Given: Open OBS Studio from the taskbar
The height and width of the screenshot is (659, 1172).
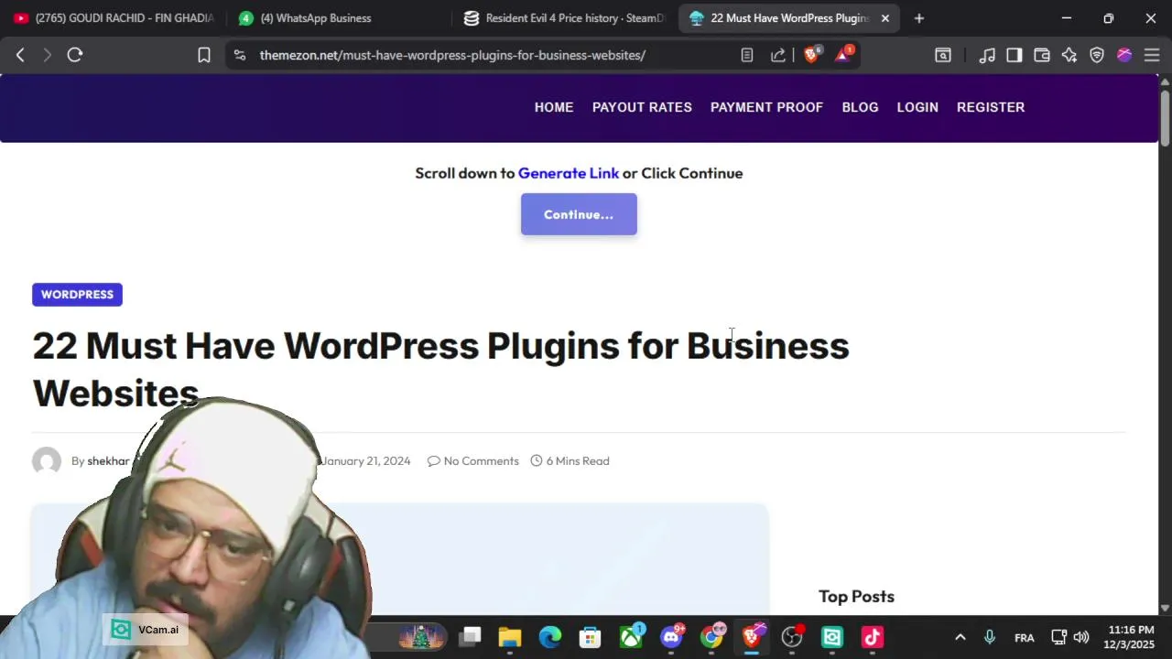Looking at the screenshot, I should click(792, 637).
